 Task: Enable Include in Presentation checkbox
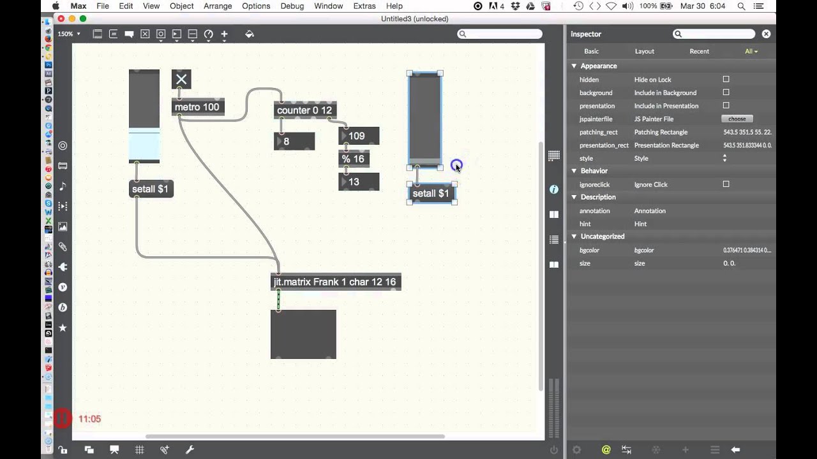[726, 105]
